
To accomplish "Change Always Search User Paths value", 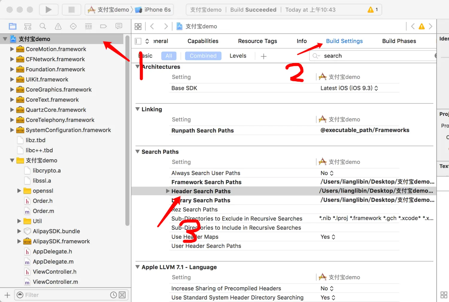I will click(x=327, y=173).
